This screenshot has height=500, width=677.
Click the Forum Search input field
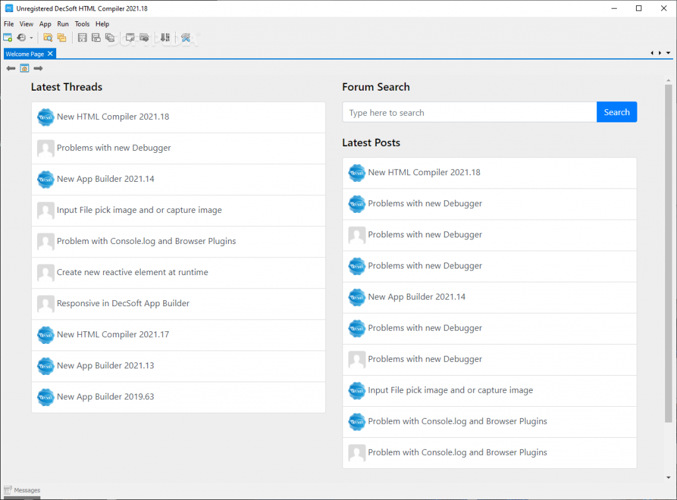click(x=469, y=112)
